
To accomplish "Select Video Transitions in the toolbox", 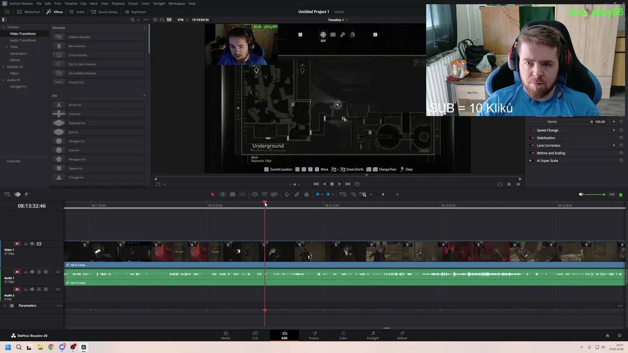I will pyautogui.click(x=23, y=33).
